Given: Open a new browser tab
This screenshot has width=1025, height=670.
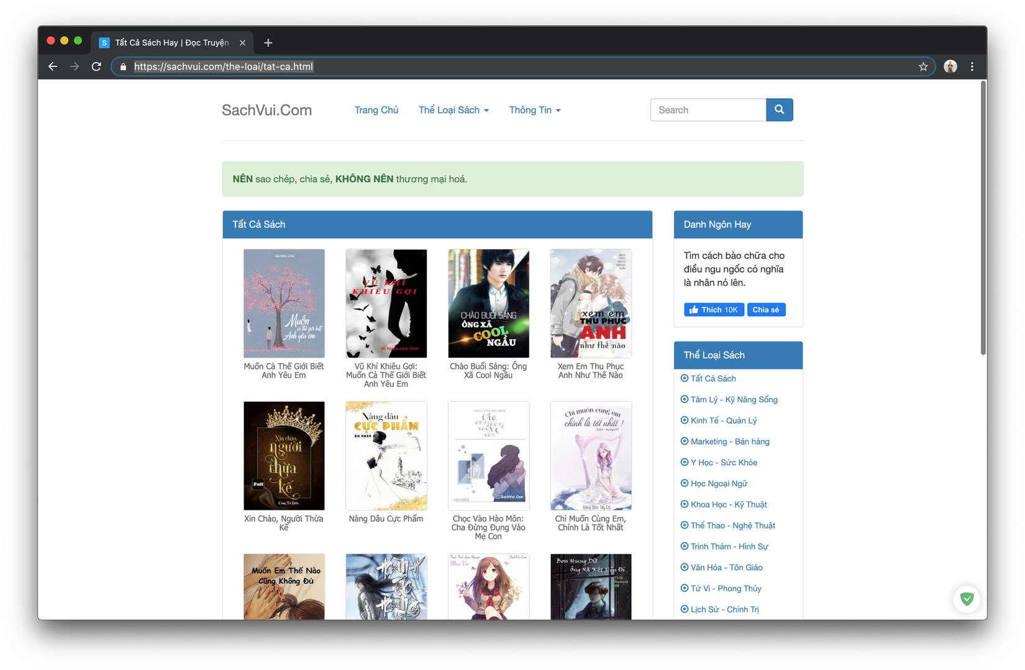Looking at the screenshot, I should 268,43.
